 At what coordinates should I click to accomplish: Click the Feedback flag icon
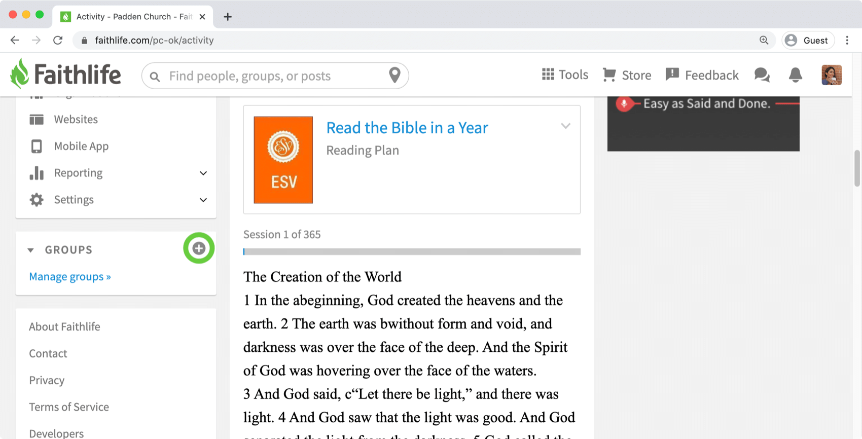click(672, 75)
